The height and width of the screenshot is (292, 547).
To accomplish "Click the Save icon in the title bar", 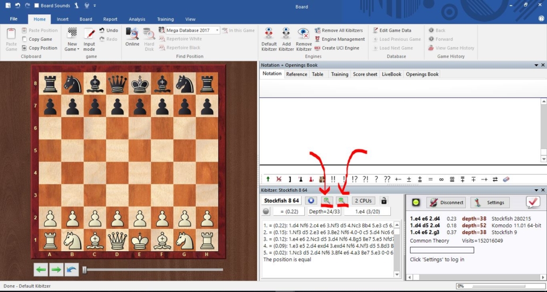I will click(7, 6).
